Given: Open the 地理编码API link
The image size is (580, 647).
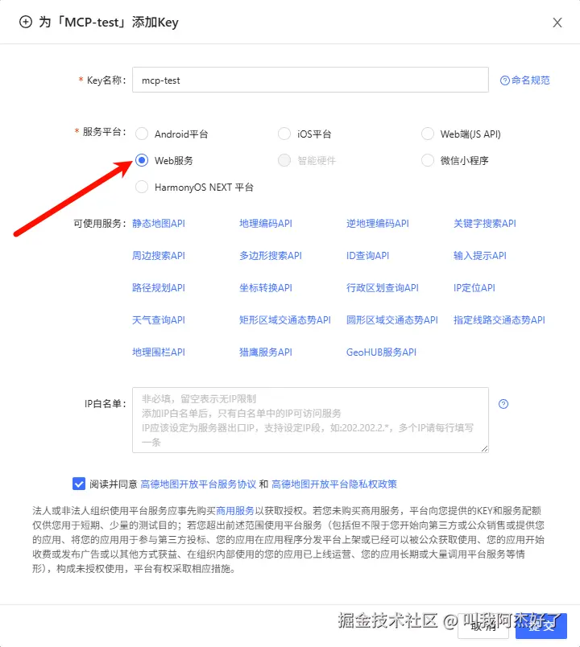Looking at the screenshot, I should 266,224.
